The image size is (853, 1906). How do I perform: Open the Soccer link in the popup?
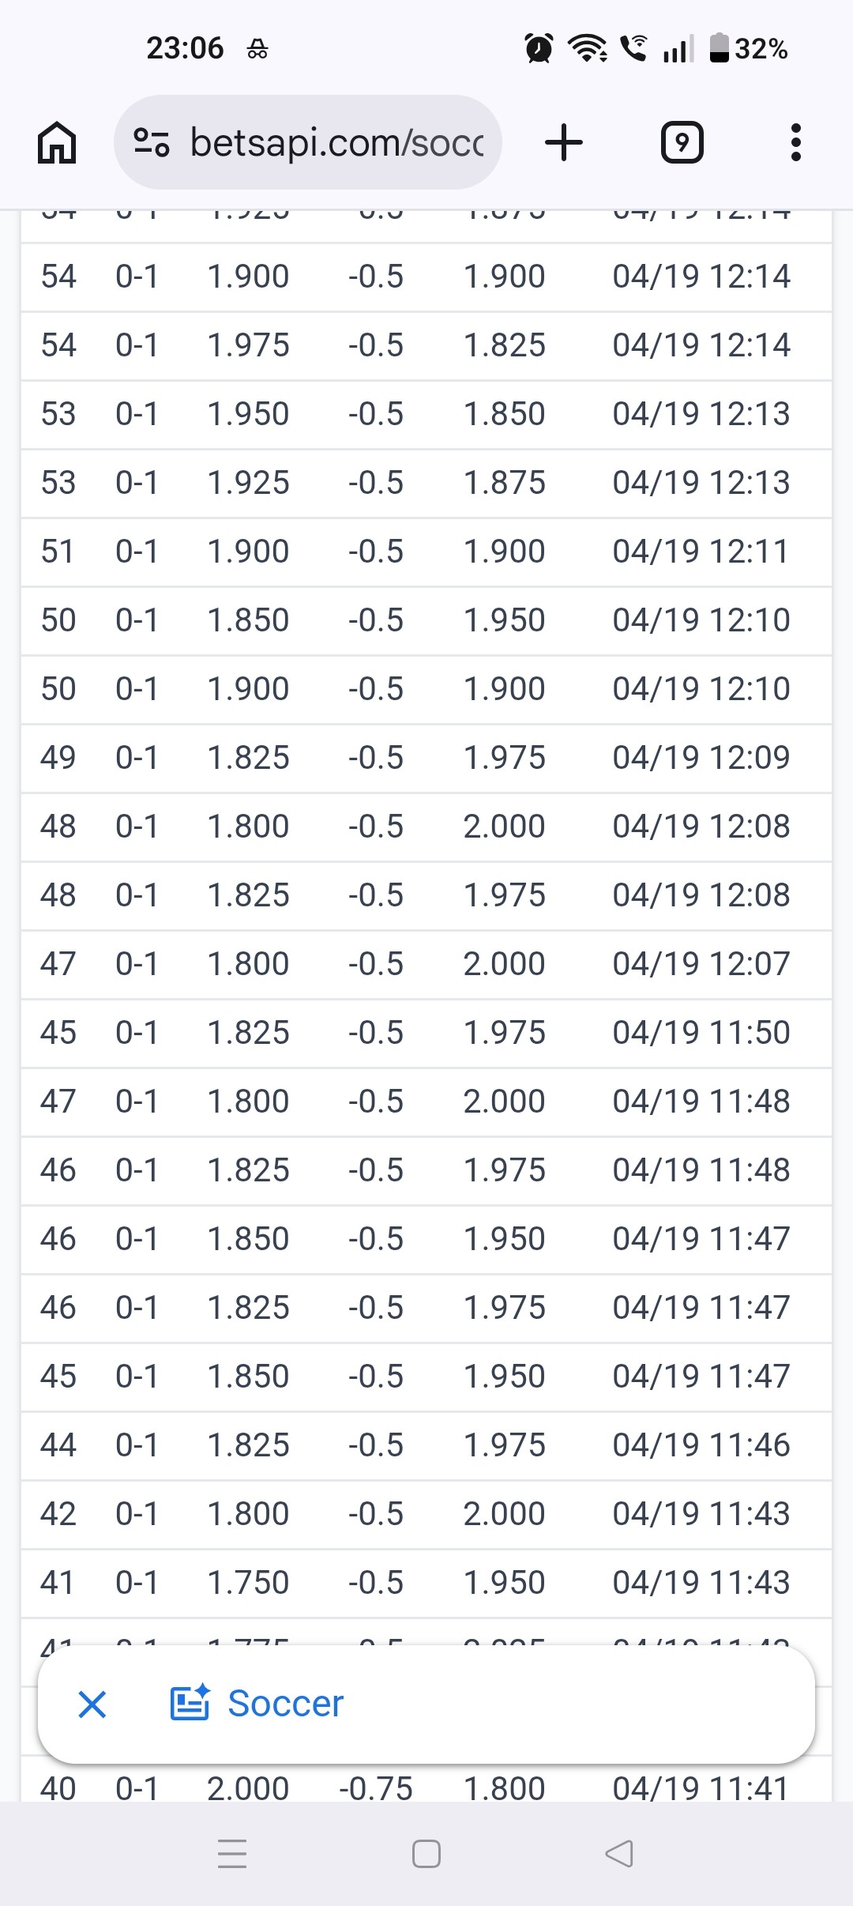pyautogui.click(x=285, y=1704)
